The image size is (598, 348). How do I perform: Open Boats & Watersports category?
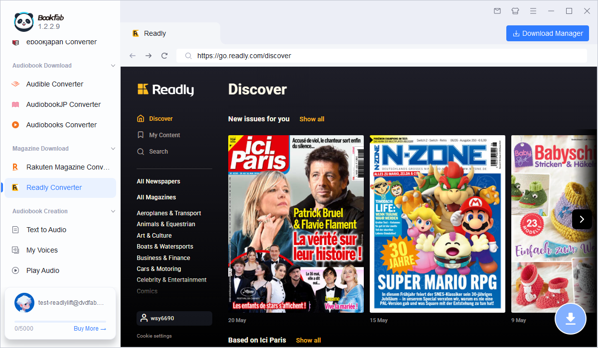165,247
